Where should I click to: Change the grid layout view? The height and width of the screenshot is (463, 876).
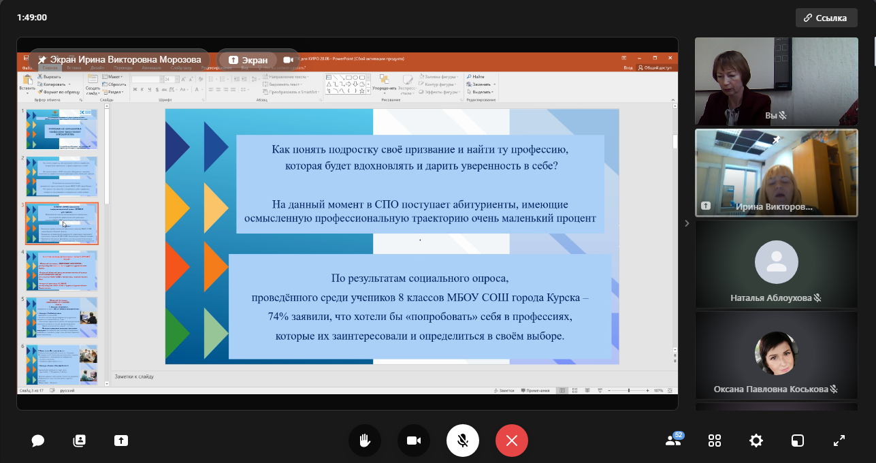pyautogui.click(x=715, y=441)
